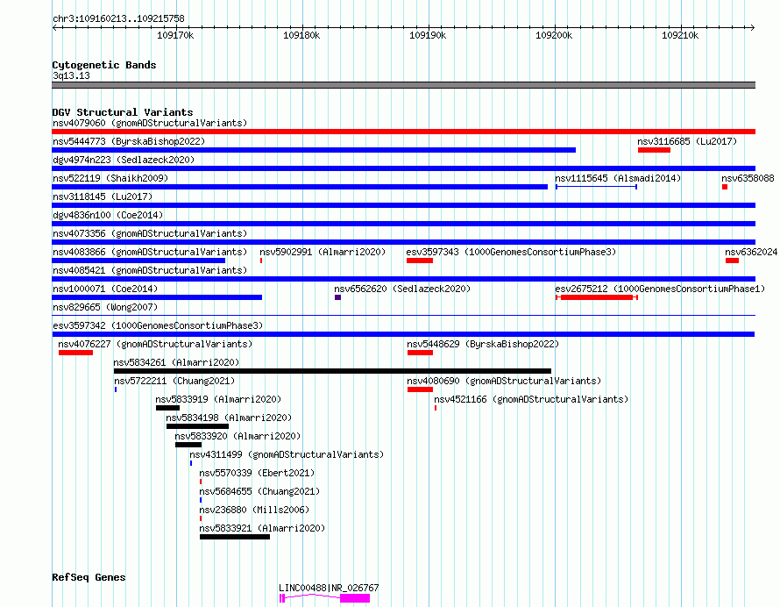Screen dimensions: 780x607
Task: Click the nsv829665 thin blue line
Action: point(403,315)
